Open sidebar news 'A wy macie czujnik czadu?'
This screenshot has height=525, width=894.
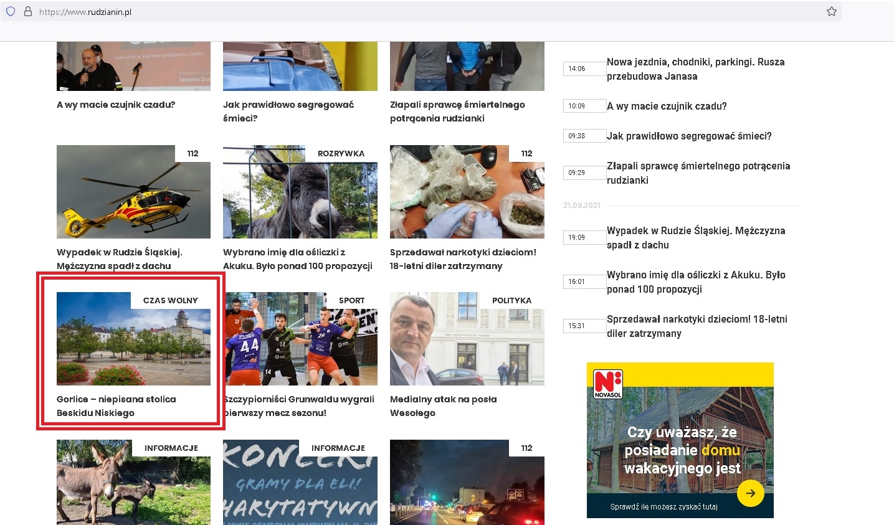click(x=667, y=106)
